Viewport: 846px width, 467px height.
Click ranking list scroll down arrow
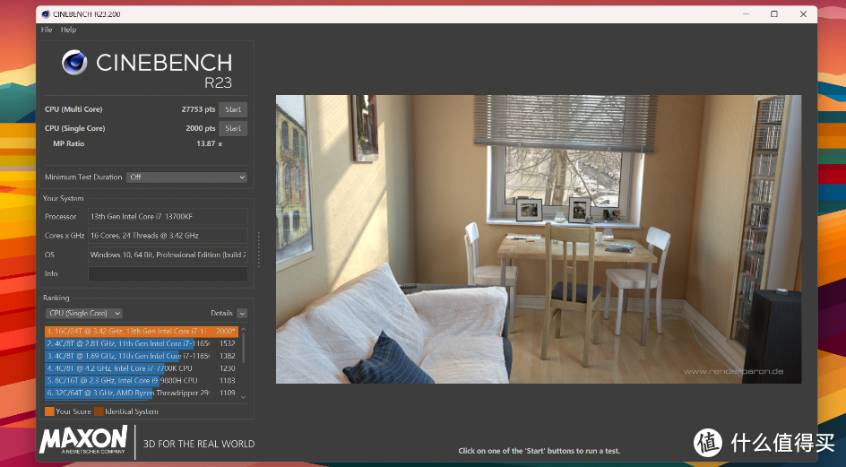(x=244, y=397)
